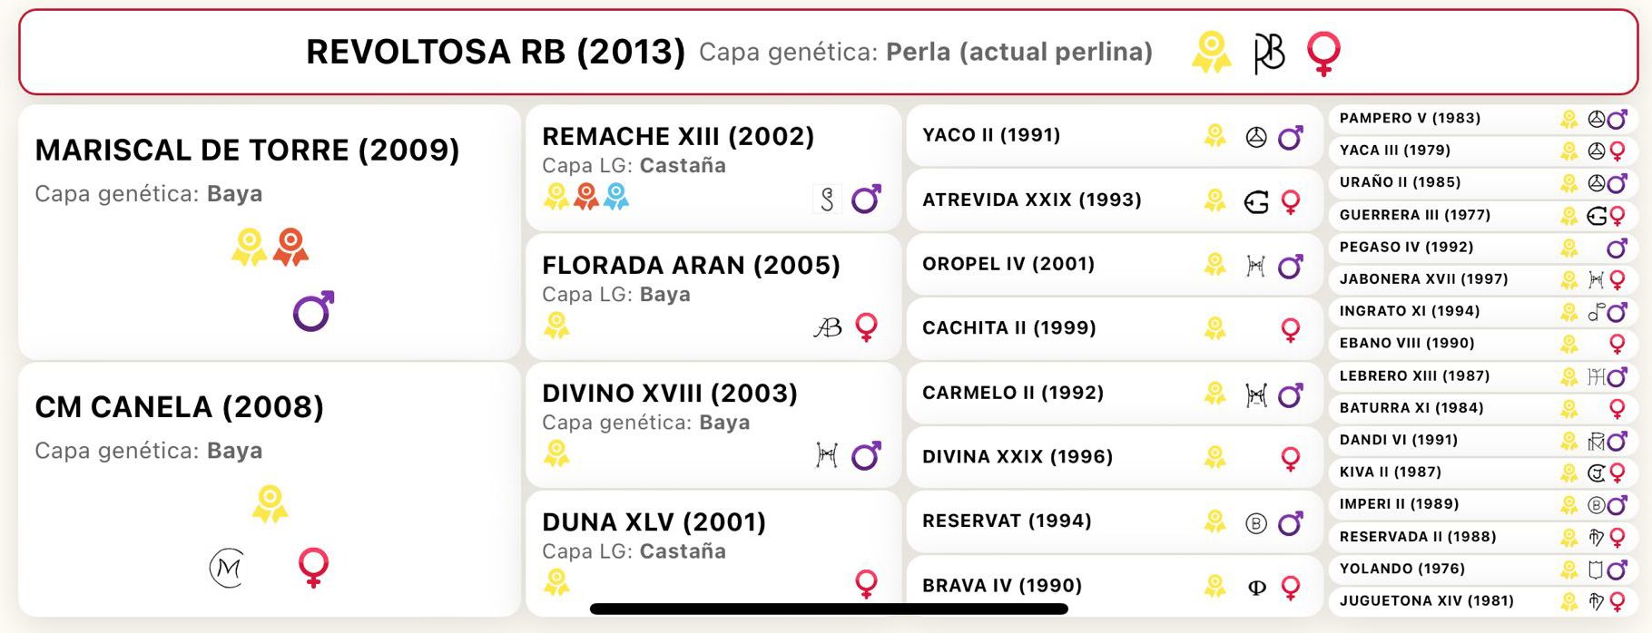Open the Oropel IV (2001) horse card
The width and height of the screenshot is (1652, 633).
coord(1114,265)
